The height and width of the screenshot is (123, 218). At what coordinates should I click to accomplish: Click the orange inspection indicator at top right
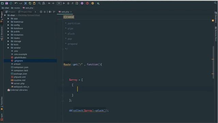tap(213, 20)
